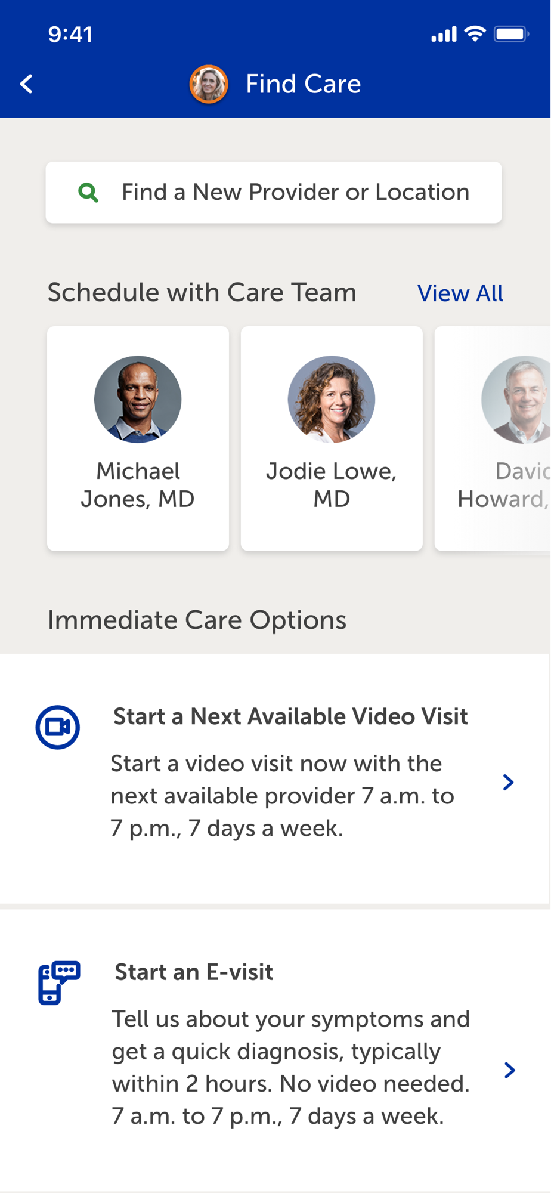The width and height of the screenshot is (551, 1193).
Task: Tap the E-visit phone chat icon
Action: click(x=59, y=982)
